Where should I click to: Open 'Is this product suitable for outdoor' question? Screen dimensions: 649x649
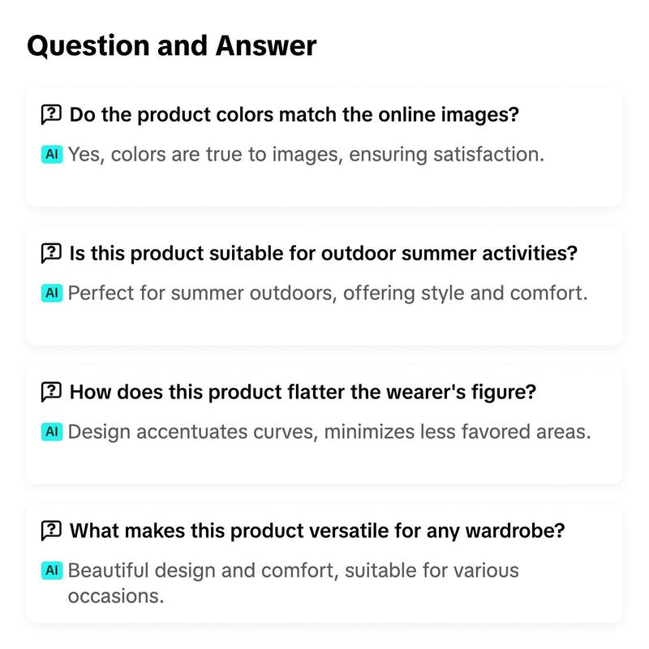pyautogui.click(x=323, y=253)
